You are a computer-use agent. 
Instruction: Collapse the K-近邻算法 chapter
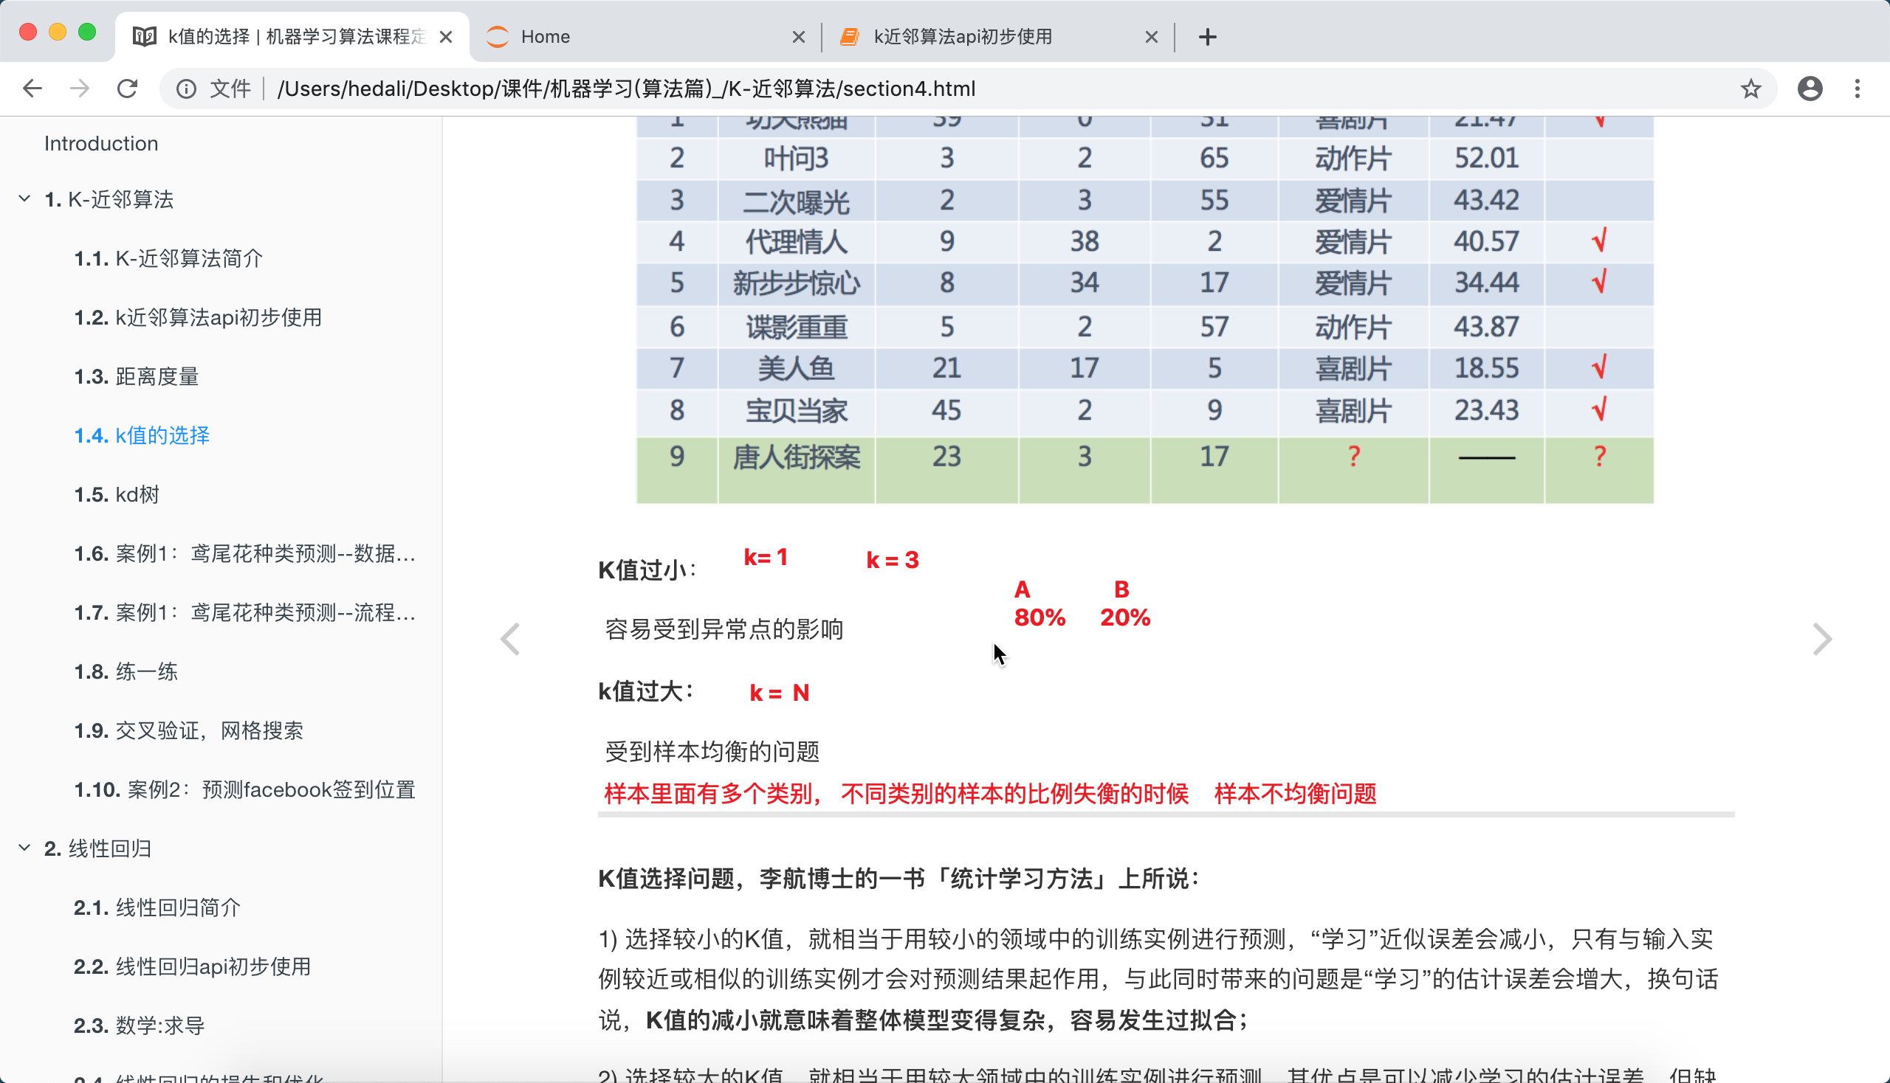(24, 198)
